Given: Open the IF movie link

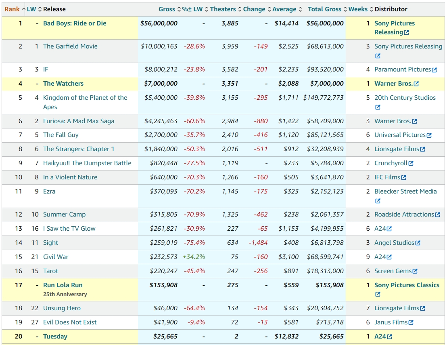Looking at the screenshot, I should click(x=46, y=69).
